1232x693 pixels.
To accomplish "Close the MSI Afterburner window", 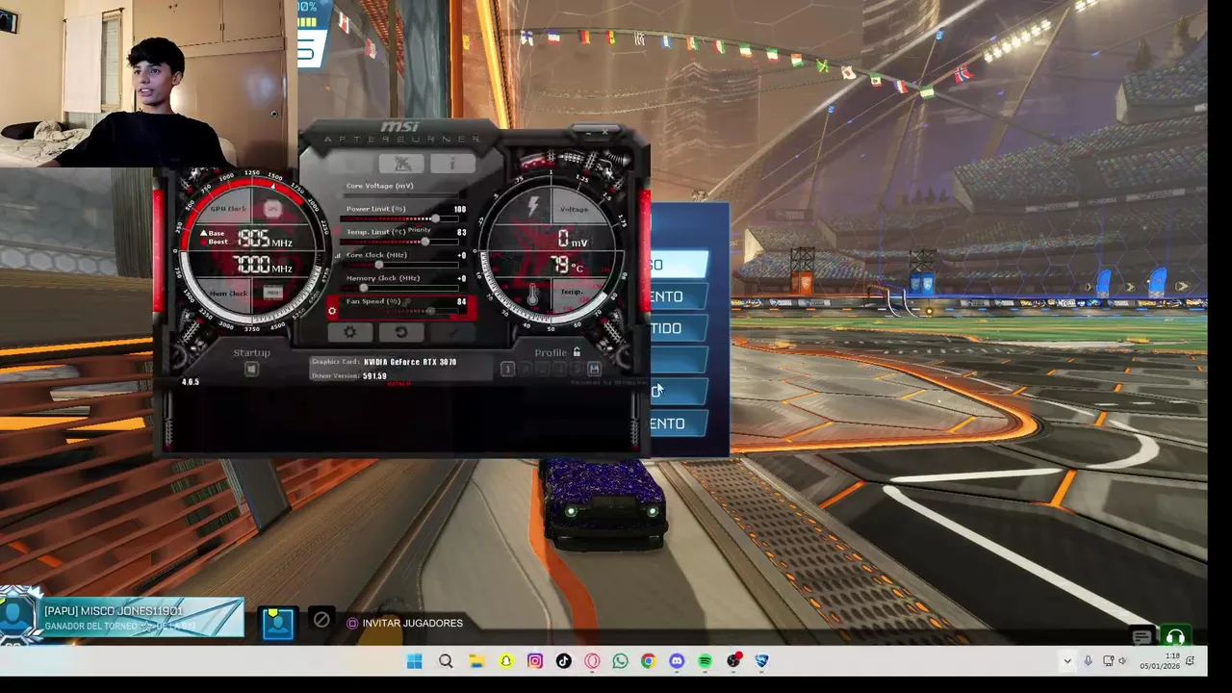I will (x=604, y=130).
